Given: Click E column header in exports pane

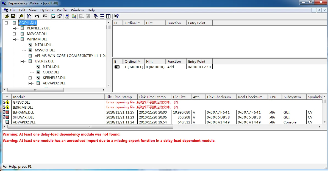Looking at the screenshot, I should click(x=118, y=62).
